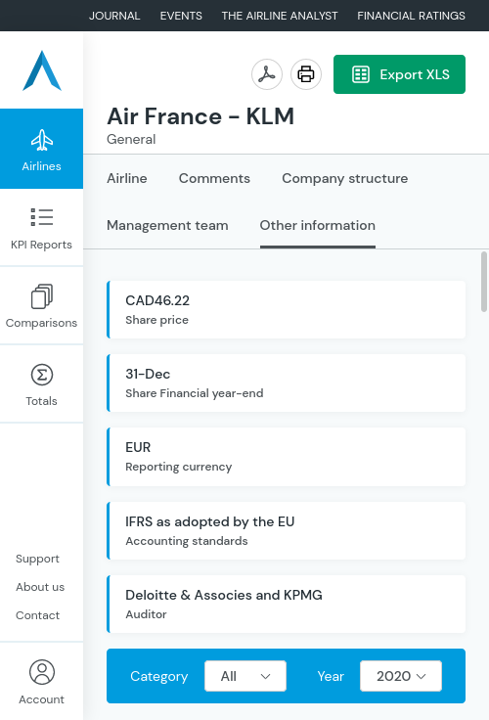
Task: Select the Airline tab
Action: [127, 178]
